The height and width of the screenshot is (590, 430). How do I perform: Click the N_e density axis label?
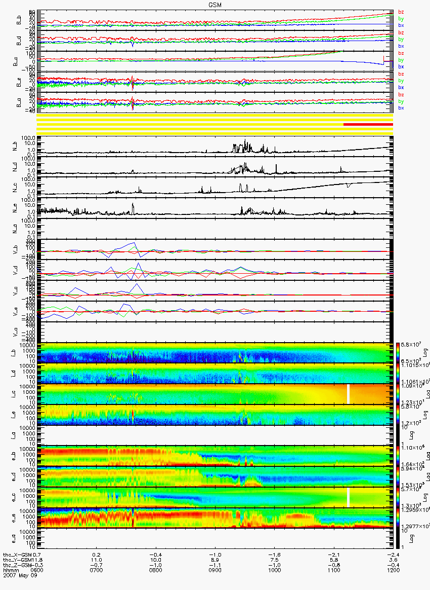coord(16,208)
